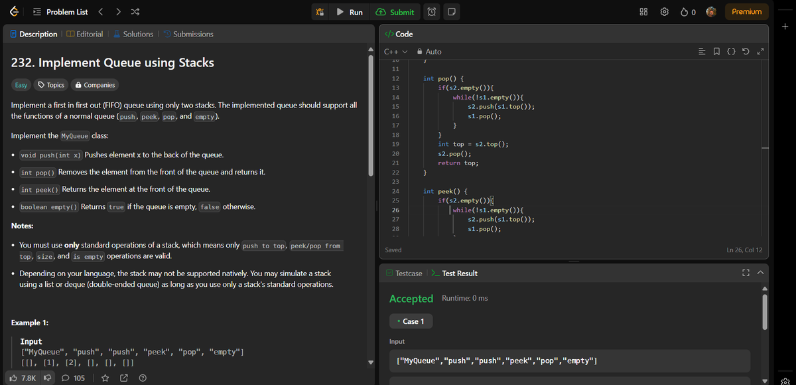Open the help question mark icon

click(x=142, y=378)
